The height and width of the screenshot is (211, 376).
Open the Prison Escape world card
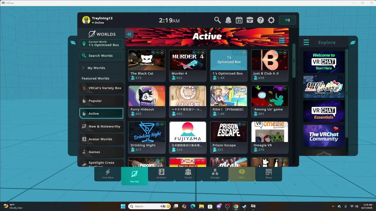229,137
